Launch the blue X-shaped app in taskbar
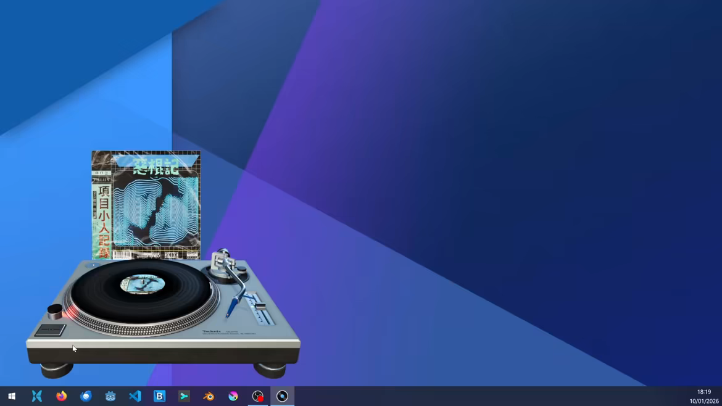 (x=37, y=396)
